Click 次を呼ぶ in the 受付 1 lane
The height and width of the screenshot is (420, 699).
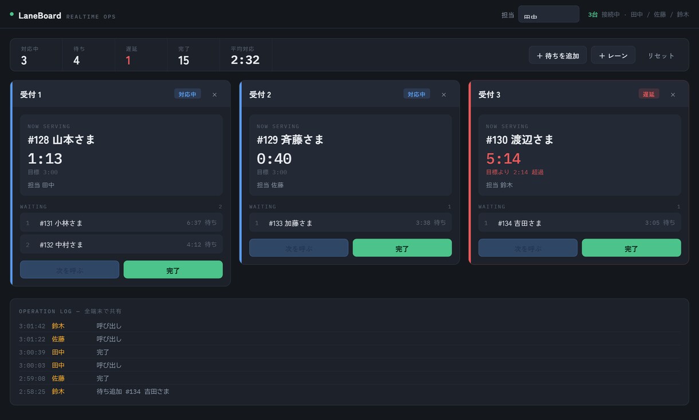(x=69, y=270)
